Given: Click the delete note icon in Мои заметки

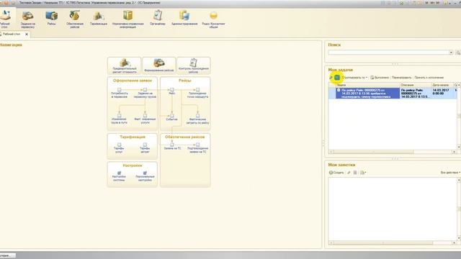Looking at the screenshot, I should tap(355, 173).
